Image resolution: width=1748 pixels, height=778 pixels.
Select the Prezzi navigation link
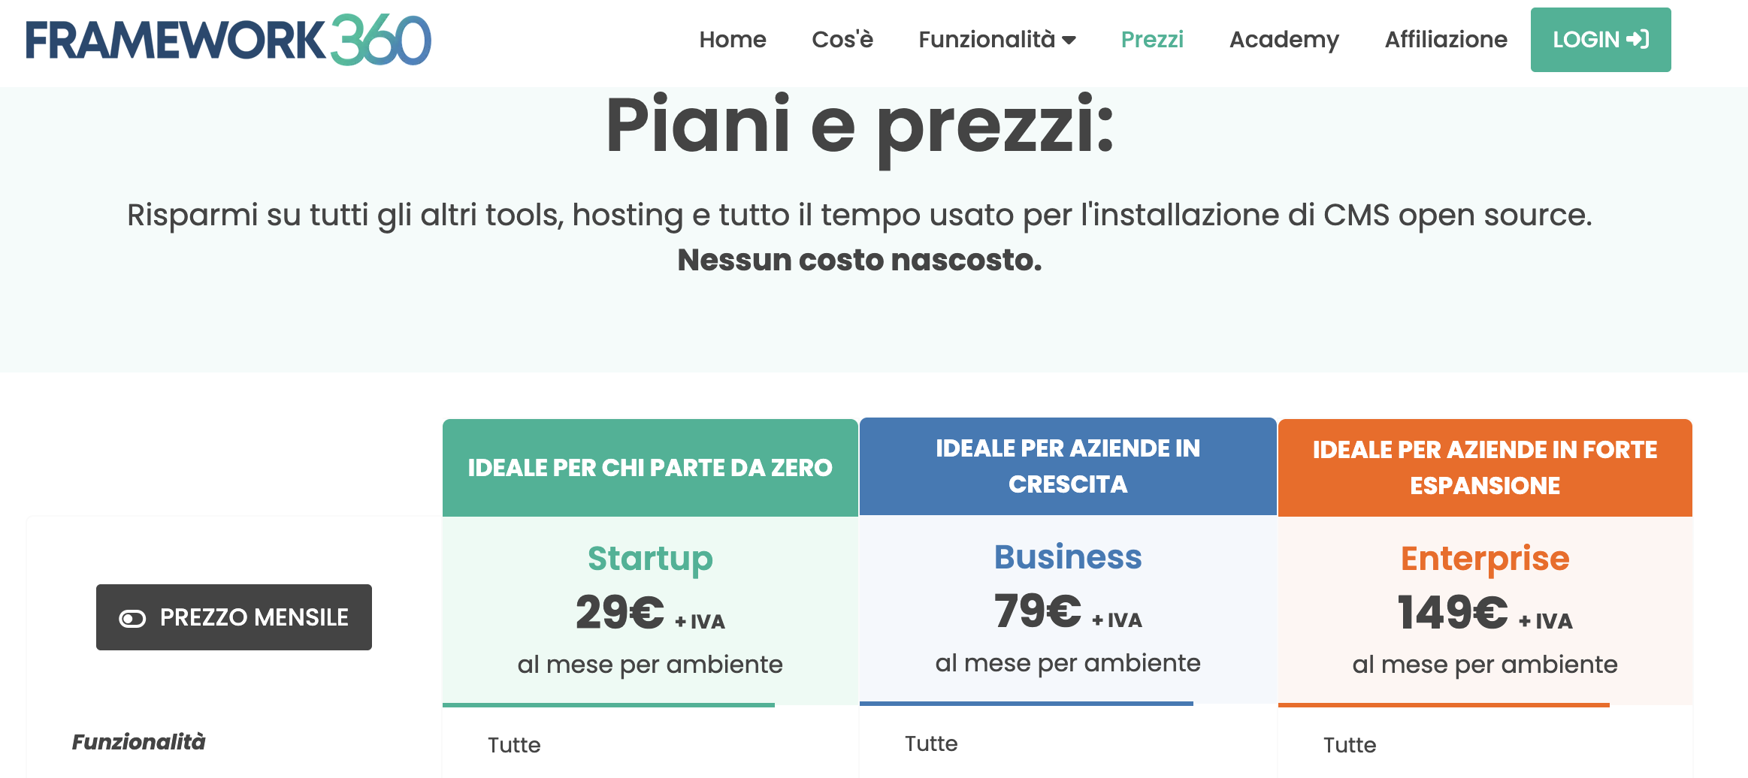(x=1151, y=40)
